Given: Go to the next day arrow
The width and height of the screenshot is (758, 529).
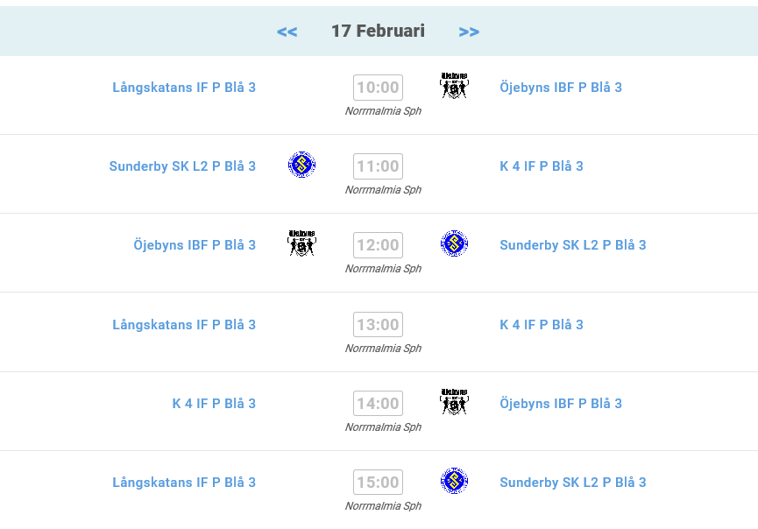Looking at the screenshot, I should click(x=469, y=32).
